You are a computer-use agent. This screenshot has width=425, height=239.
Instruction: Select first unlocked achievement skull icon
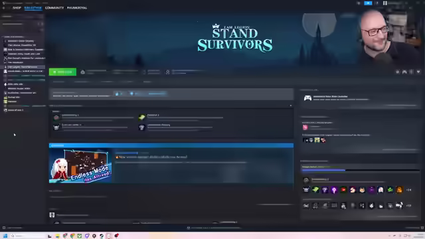click(306, 190)
